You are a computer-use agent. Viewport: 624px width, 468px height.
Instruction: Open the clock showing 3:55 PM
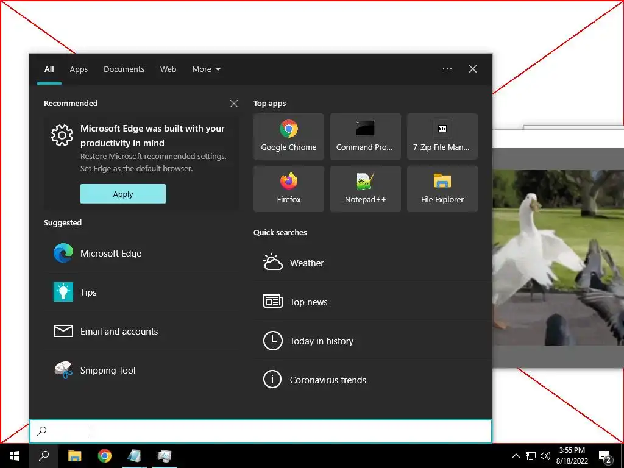click(572, 456)
